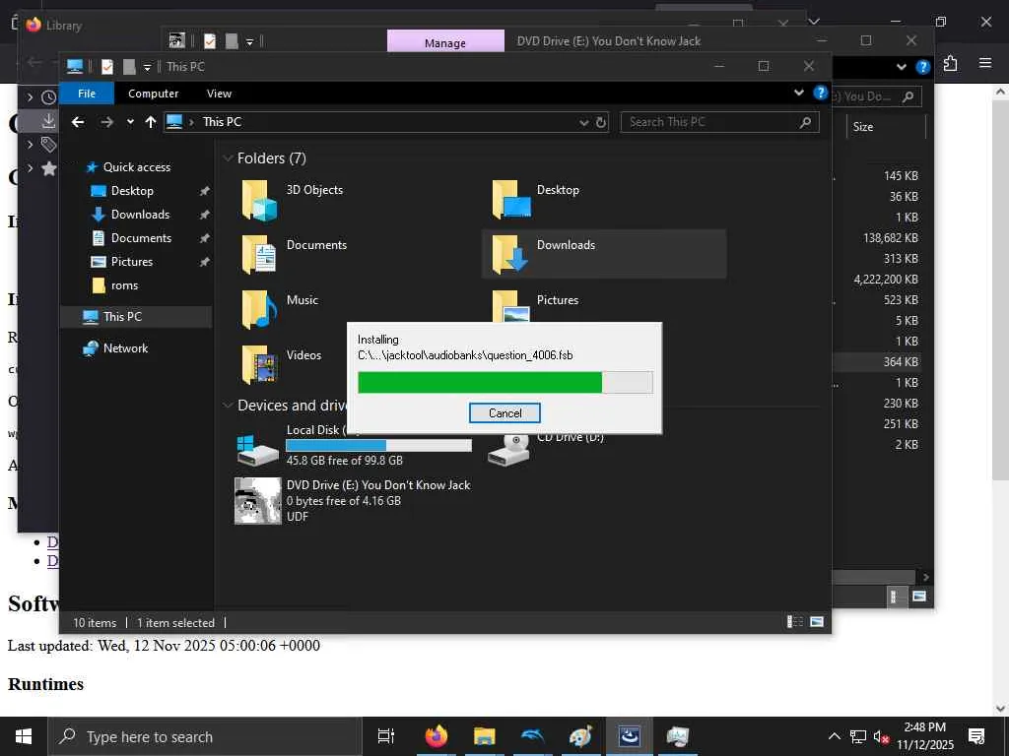Viewport: 1009px width, 756px height.
Task: Select Desktop under Quick access
Action: [132, 191]
